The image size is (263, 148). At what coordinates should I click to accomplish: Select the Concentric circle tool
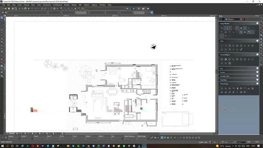(226, 59)
